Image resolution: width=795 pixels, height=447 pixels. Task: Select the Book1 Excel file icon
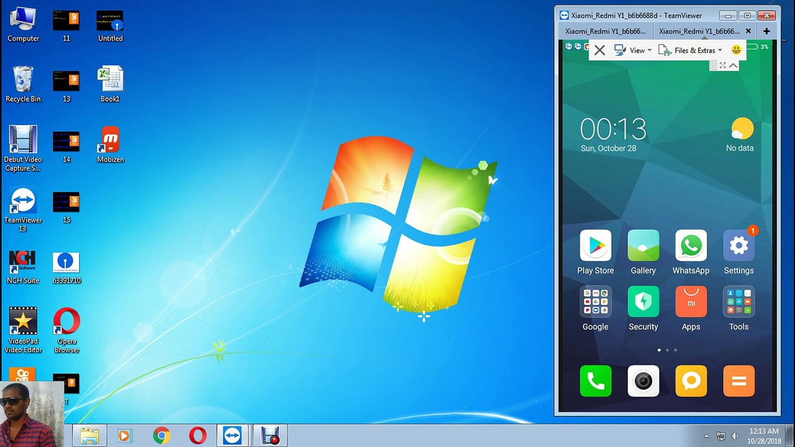tap(111, 85)
